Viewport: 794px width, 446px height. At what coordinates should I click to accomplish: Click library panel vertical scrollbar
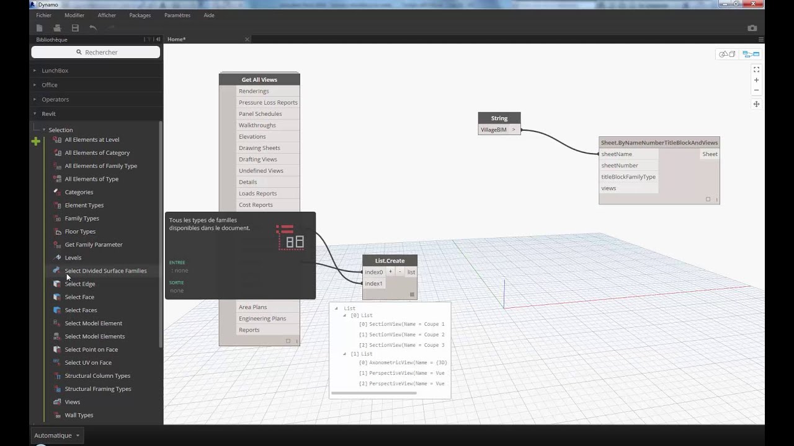tap(161, 234)
